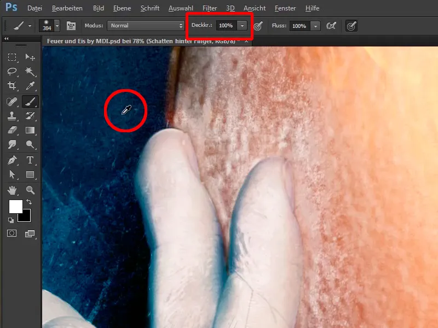
Task: Select the Brush tool in toolbox
Action: tap(30, 102)
